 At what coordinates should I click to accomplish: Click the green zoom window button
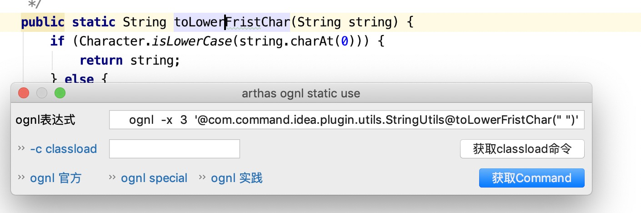[x=60, y=94]
